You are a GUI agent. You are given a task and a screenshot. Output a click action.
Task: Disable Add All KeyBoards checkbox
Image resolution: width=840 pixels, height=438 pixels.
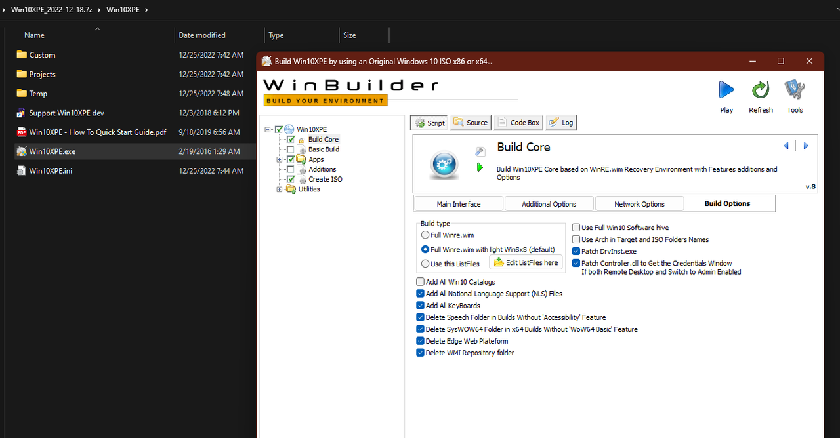(x=420, y=306)
